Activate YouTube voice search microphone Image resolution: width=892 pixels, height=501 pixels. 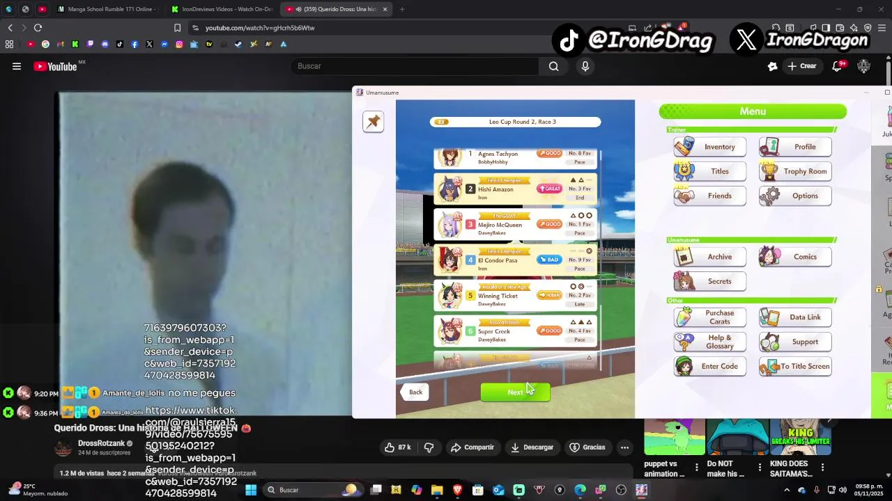(x=585, y=66)
